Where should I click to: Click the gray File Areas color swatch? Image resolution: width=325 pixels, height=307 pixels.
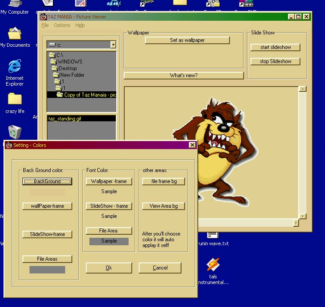coord(47,270)
